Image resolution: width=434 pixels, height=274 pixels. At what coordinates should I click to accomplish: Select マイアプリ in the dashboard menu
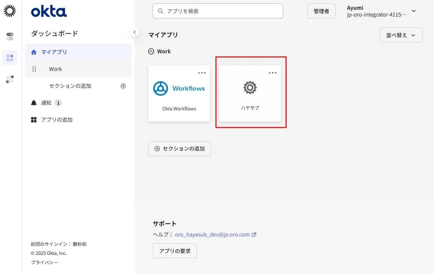(x=78, y=52)
